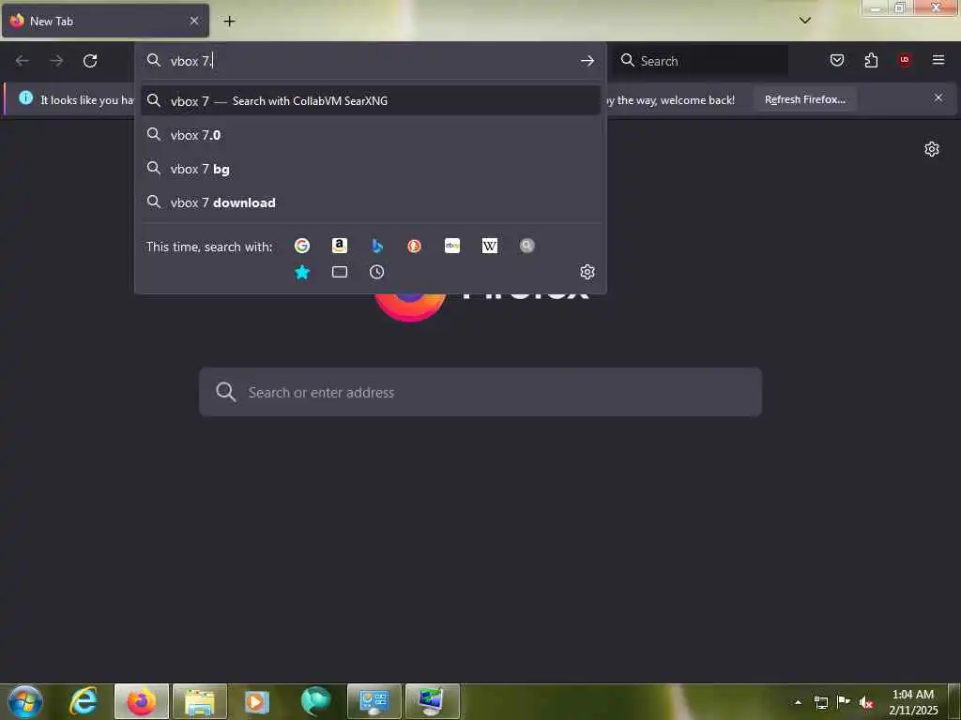Search with Amazon one-off engine icon
The width and height of the screenshot is (961, 720).
(x=340, y=246)
